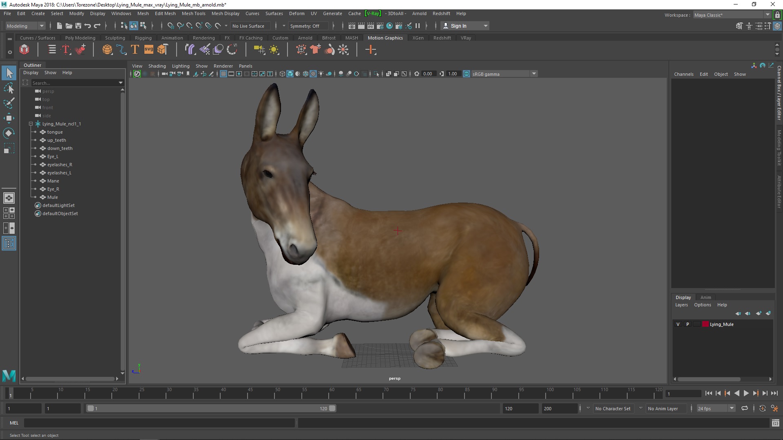Play the animation forwards
783x440 pixels.
(x=746, y=394)
